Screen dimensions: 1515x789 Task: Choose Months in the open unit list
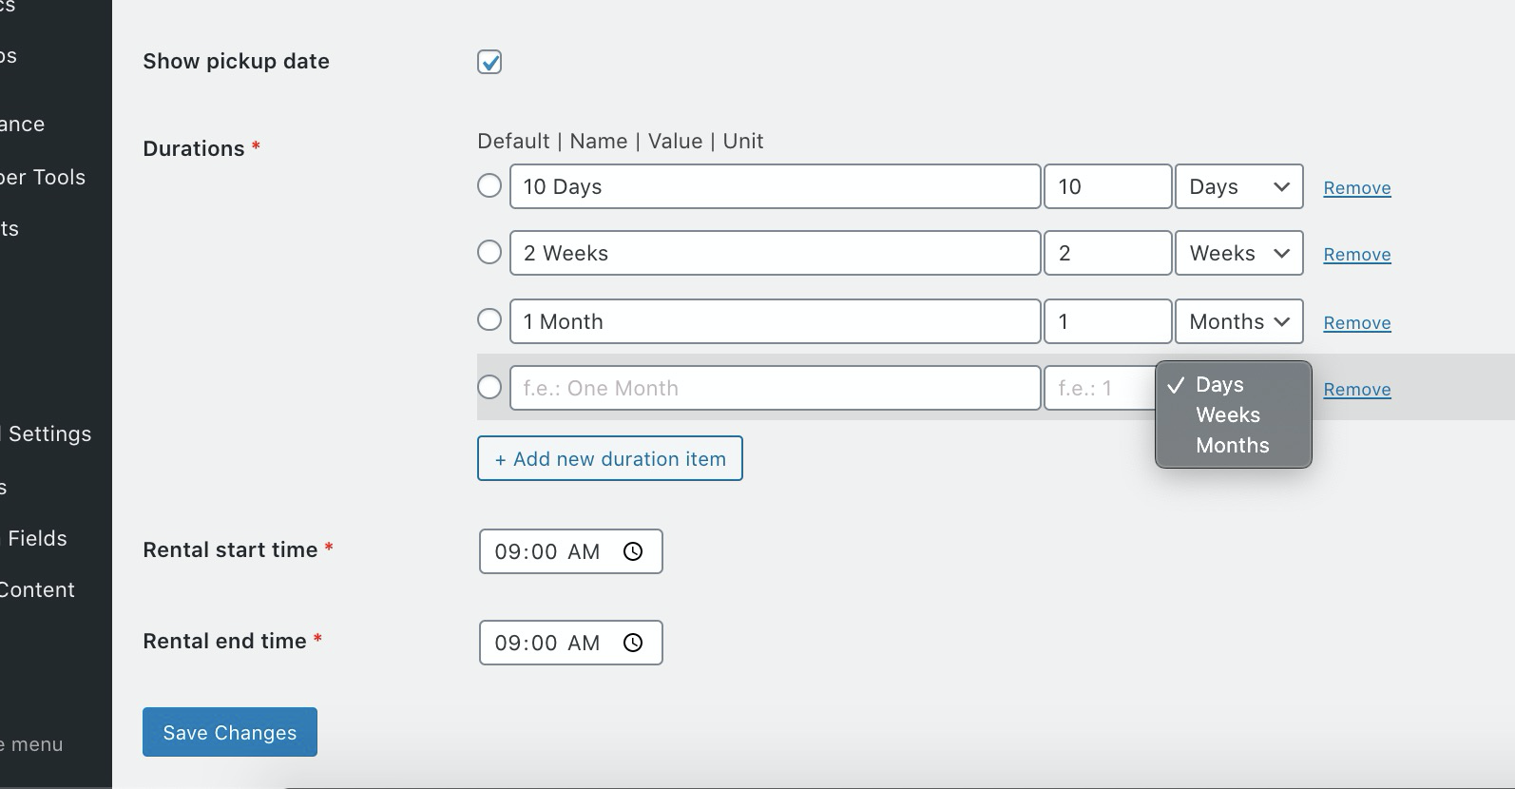pos(1233,445)
